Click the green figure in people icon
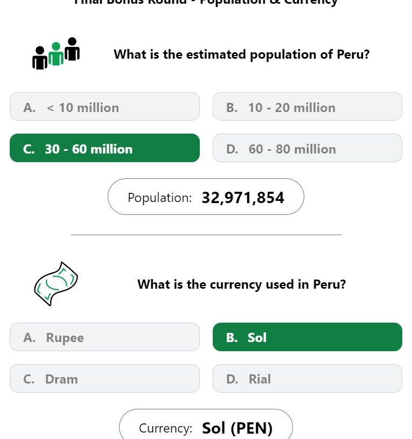Image resolution: width=412 pixels, height=439 pixels. tap(56, 54)
